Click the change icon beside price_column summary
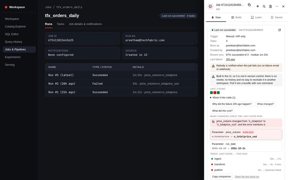The image size is (288, 180). 213,121
